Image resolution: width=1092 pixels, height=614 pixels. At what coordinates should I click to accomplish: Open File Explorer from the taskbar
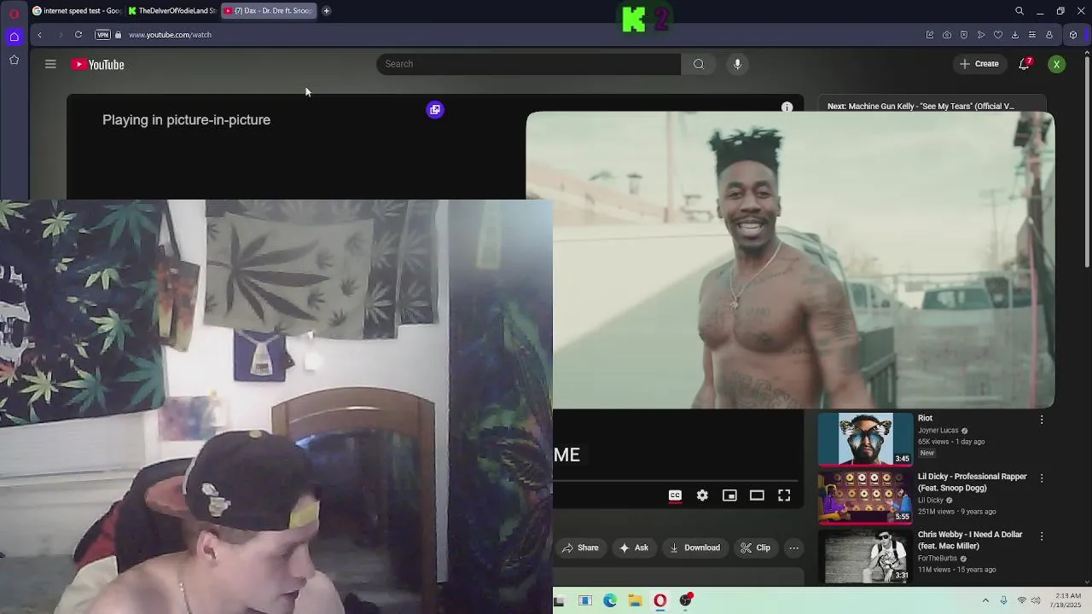(636, 600)
